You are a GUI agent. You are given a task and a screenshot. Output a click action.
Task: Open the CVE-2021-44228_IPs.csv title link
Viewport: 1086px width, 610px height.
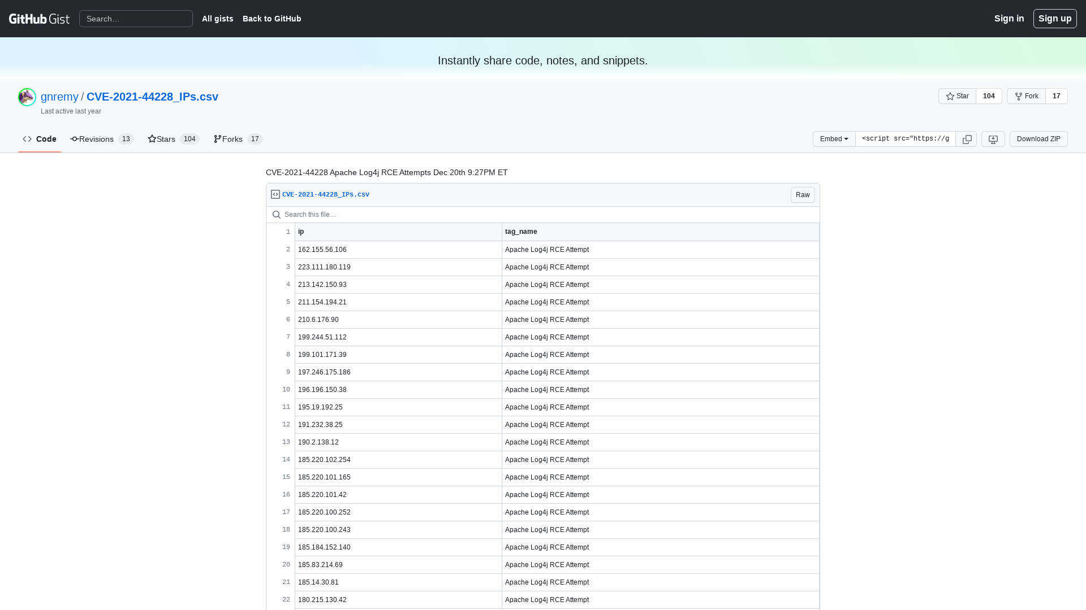point(152,97)
